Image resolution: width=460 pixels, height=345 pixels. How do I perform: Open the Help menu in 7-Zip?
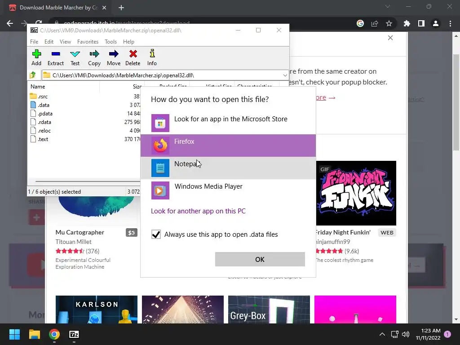[128, 42]
